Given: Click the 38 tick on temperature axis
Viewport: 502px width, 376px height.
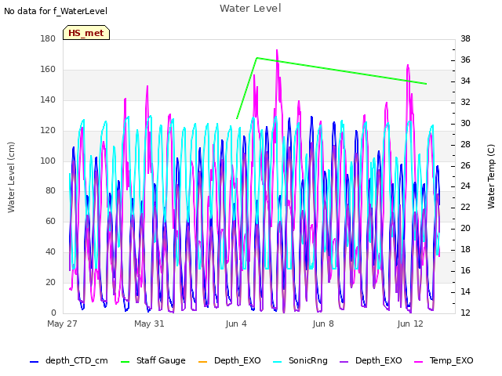Looking at the screenshot, I should click(x=465, y=38).
